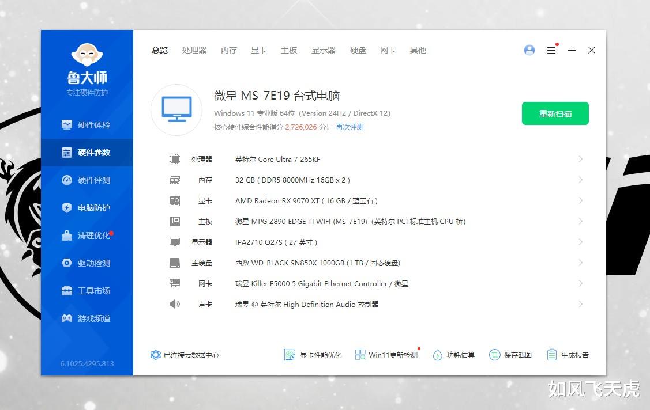This screenshot has height=410, width=650.
Task: Click the 声卡 speaker icon
Action: coord(175,304)
